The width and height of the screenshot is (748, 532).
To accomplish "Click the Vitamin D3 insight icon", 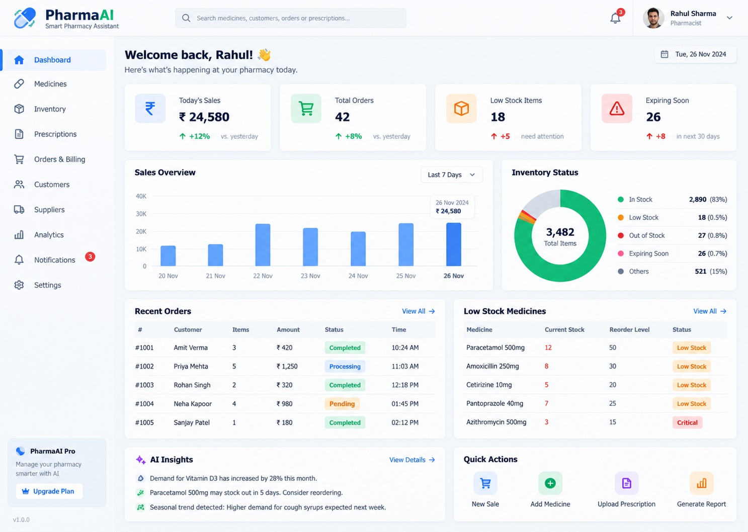I will pyautogui.click(x=141, y=478).
